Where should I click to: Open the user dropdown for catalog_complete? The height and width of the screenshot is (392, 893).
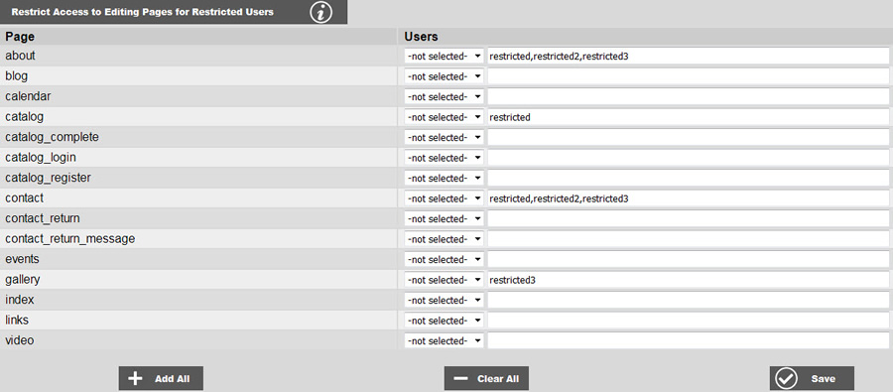(x=445, y=137)
